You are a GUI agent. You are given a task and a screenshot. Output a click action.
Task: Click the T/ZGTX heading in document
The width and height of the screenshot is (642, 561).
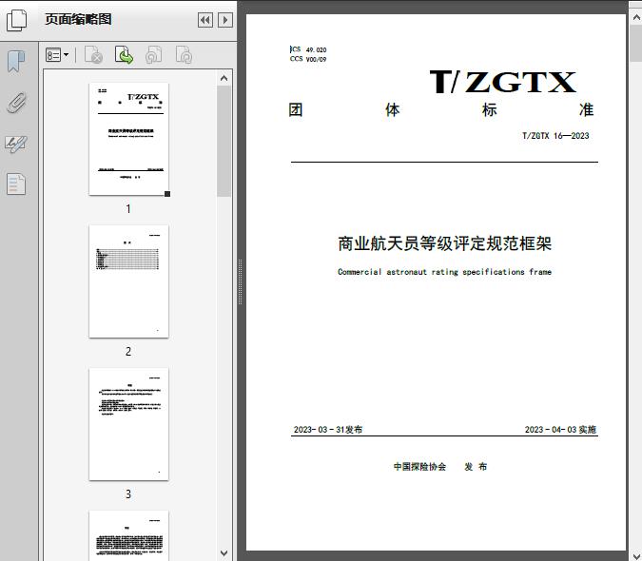pyautogui.click(x=503, y=82)
